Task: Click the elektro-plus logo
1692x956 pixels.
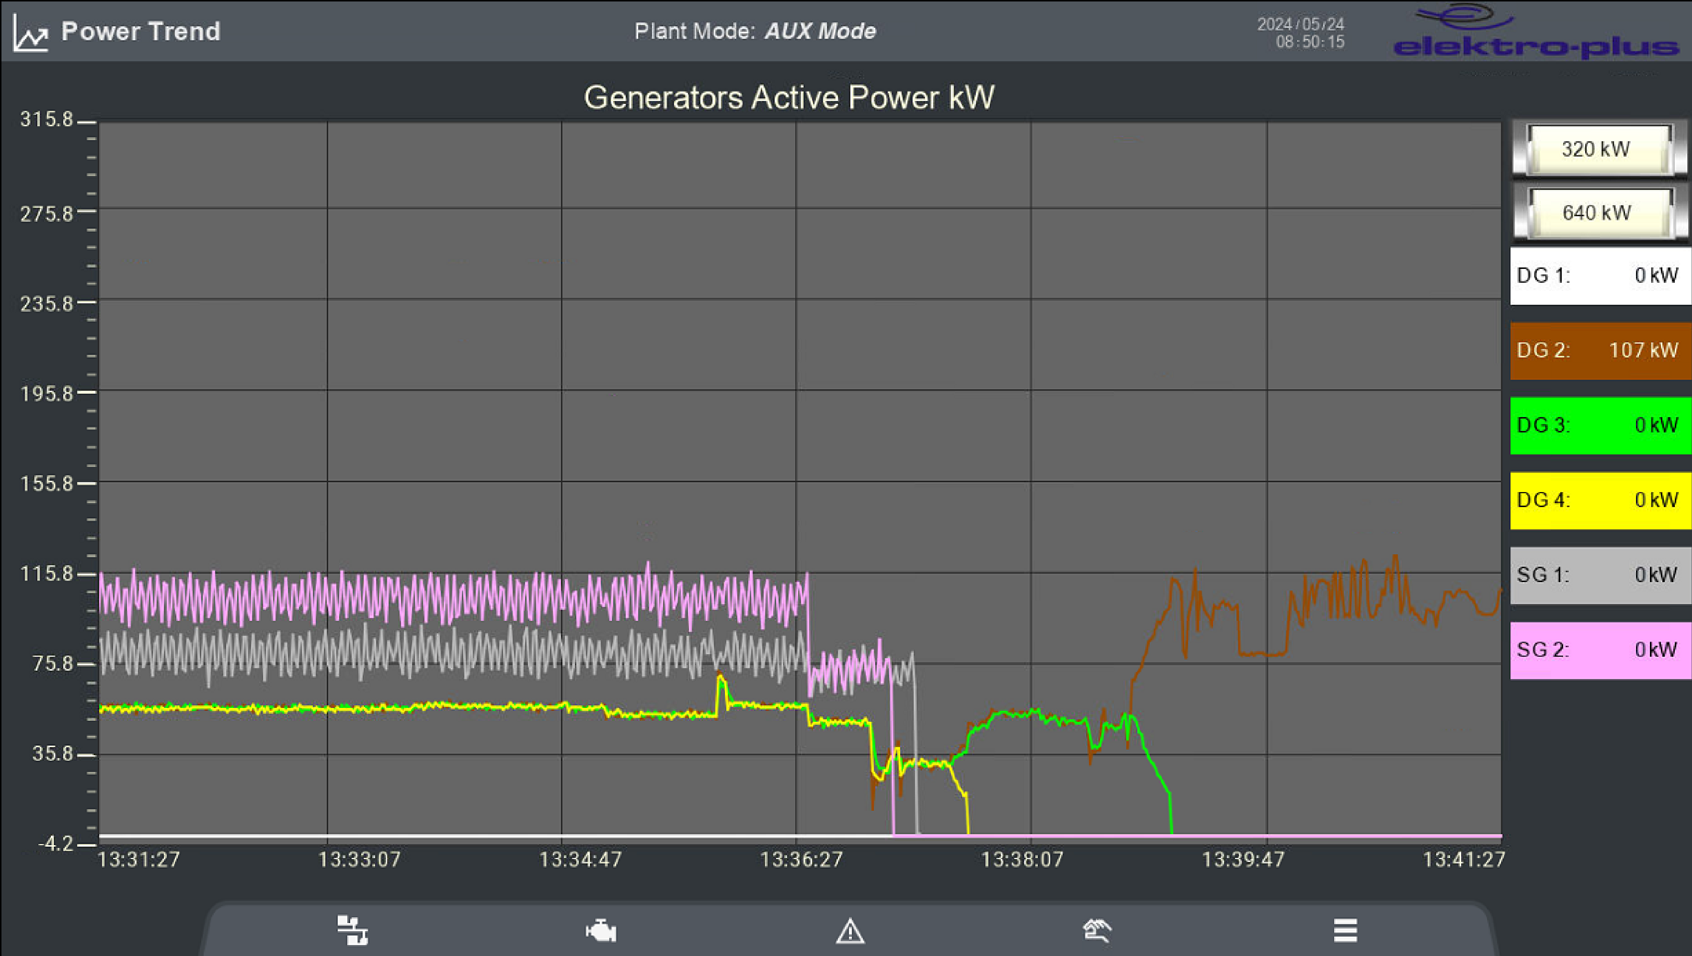Action: [1536, 31]
